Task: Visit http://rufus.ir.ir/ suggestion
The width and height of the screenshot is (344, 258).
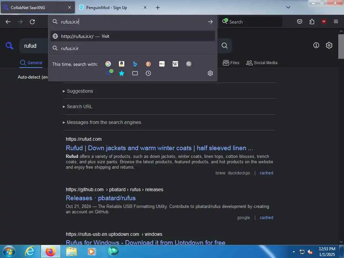Action: (x=133, y=36)
